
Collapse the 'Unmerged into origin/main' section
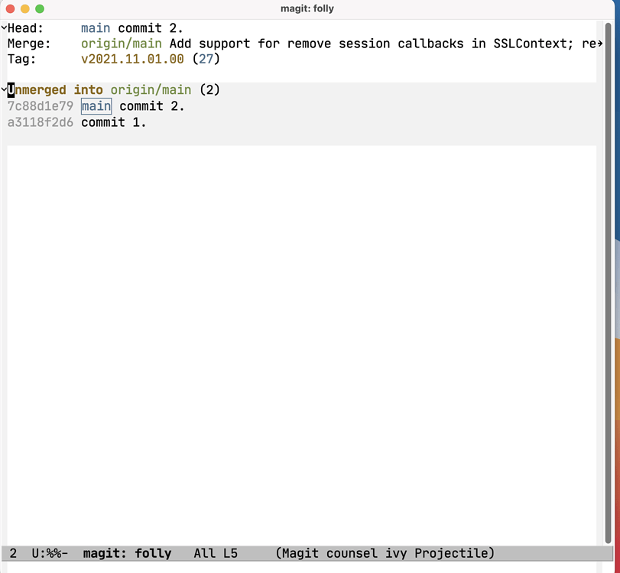(x=4, y=89)
